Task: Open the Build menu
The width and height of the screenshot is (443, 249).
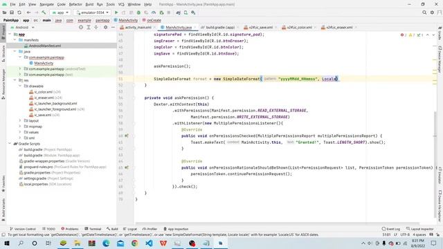Action: pyautogui.click(x=89, y=5)
